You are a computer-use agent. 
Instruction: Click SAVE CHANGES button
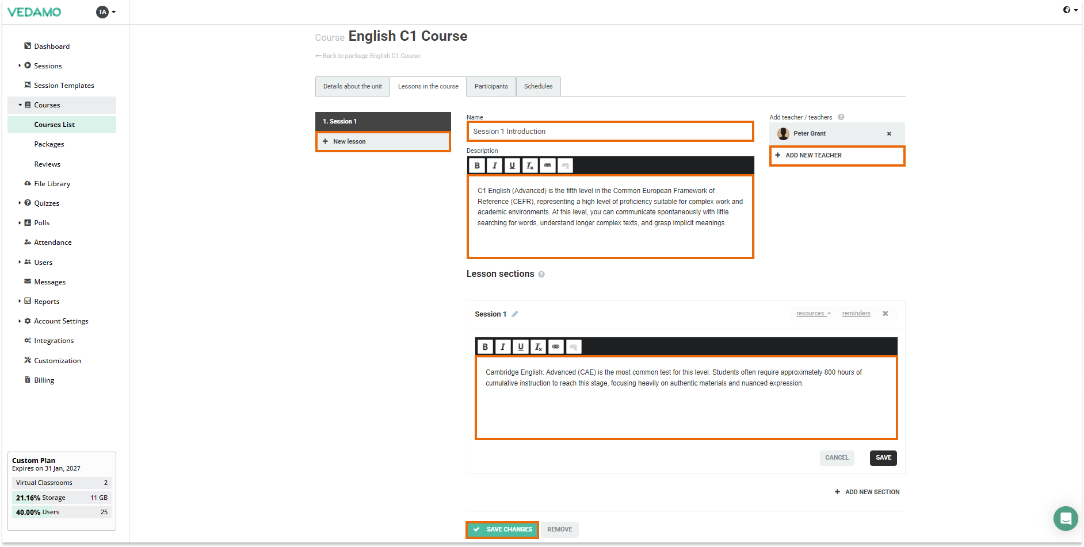point(502,529)
